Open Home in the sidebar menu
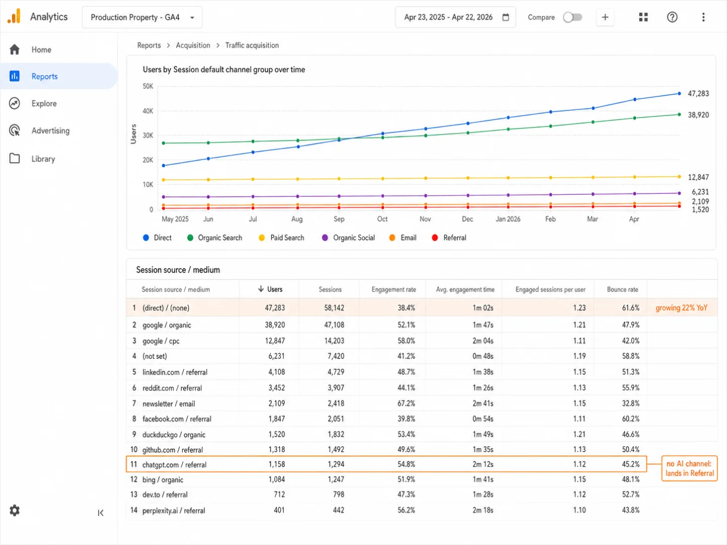Image resolution: width=727 pixels, height=545 pixels. [x=41, y=49]
